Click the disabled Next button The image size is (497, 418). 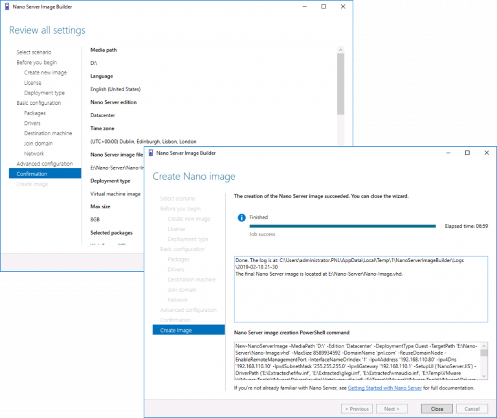click(392, 409)
